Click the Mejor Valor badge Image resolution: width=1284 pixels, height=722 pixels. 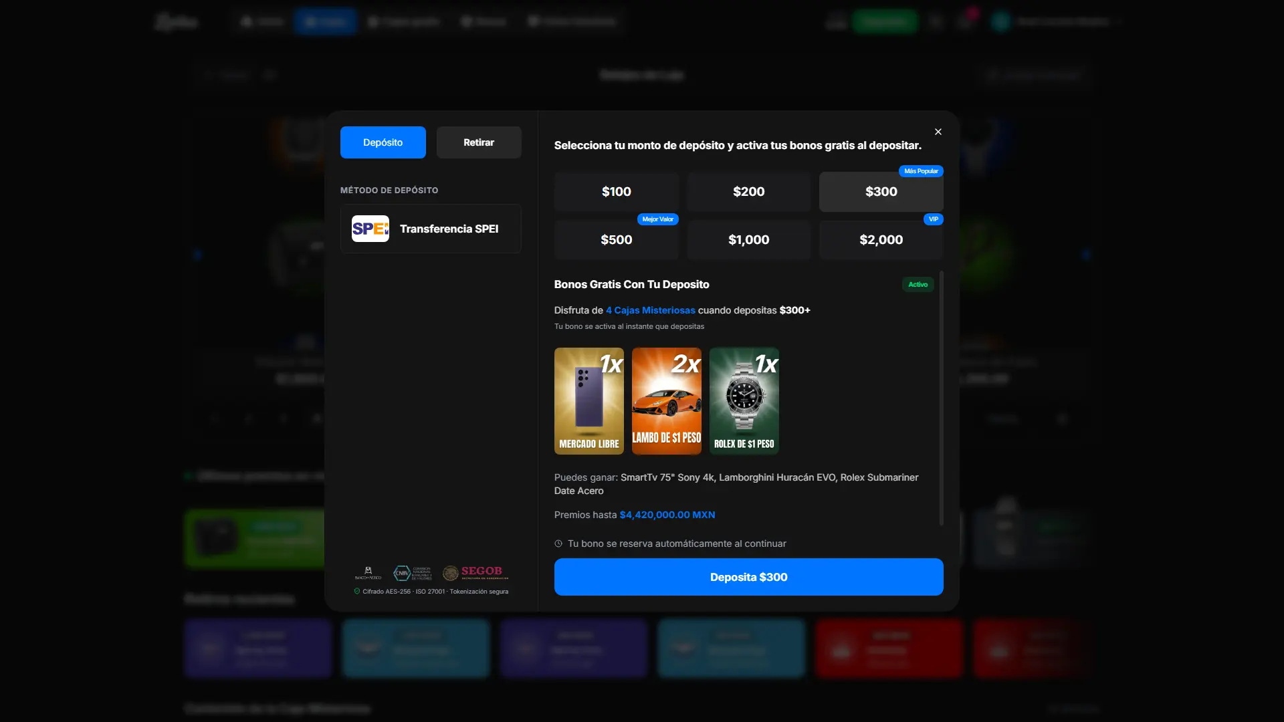pyautogui.click(x=657, y=219)
